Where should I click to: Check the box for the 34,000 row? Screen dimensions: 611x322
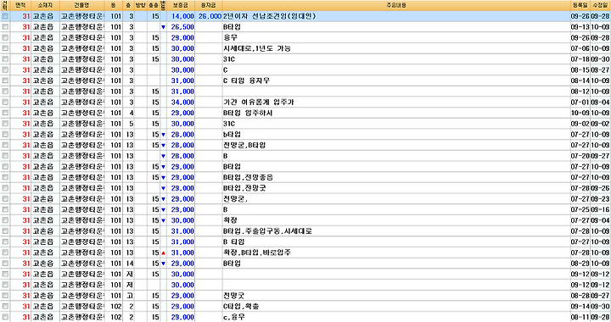[5, 103]
